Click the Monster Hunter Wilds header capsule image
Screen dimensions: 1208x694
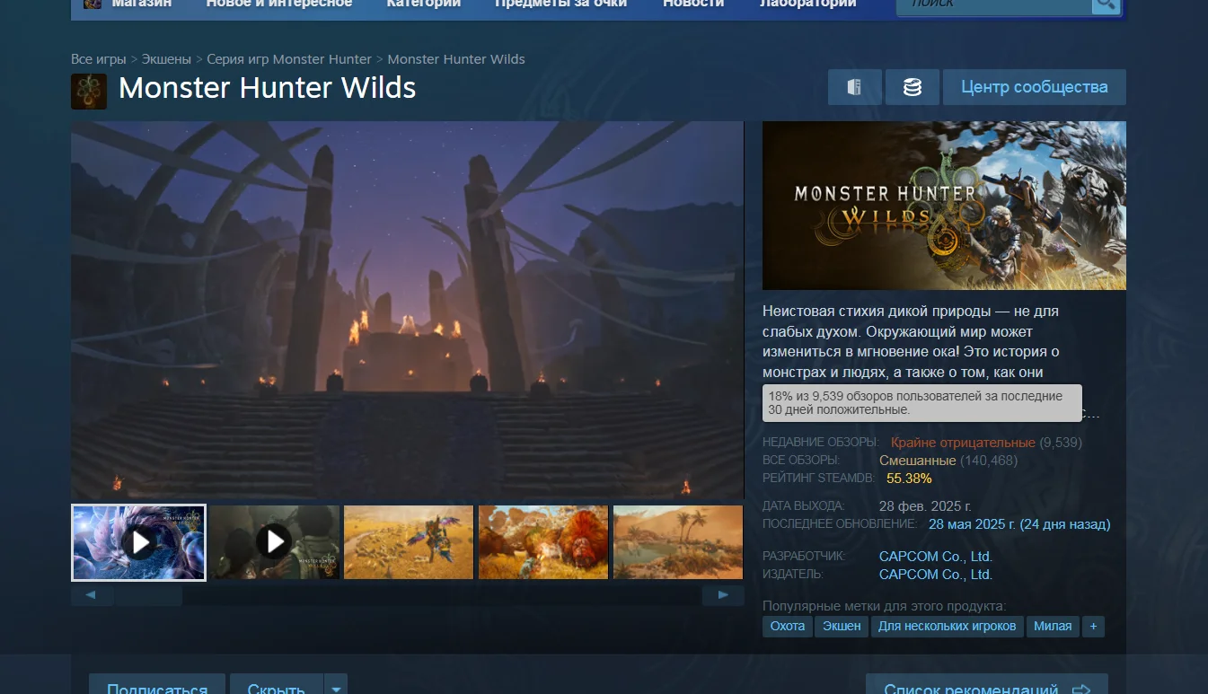click(x=944, y=206)
